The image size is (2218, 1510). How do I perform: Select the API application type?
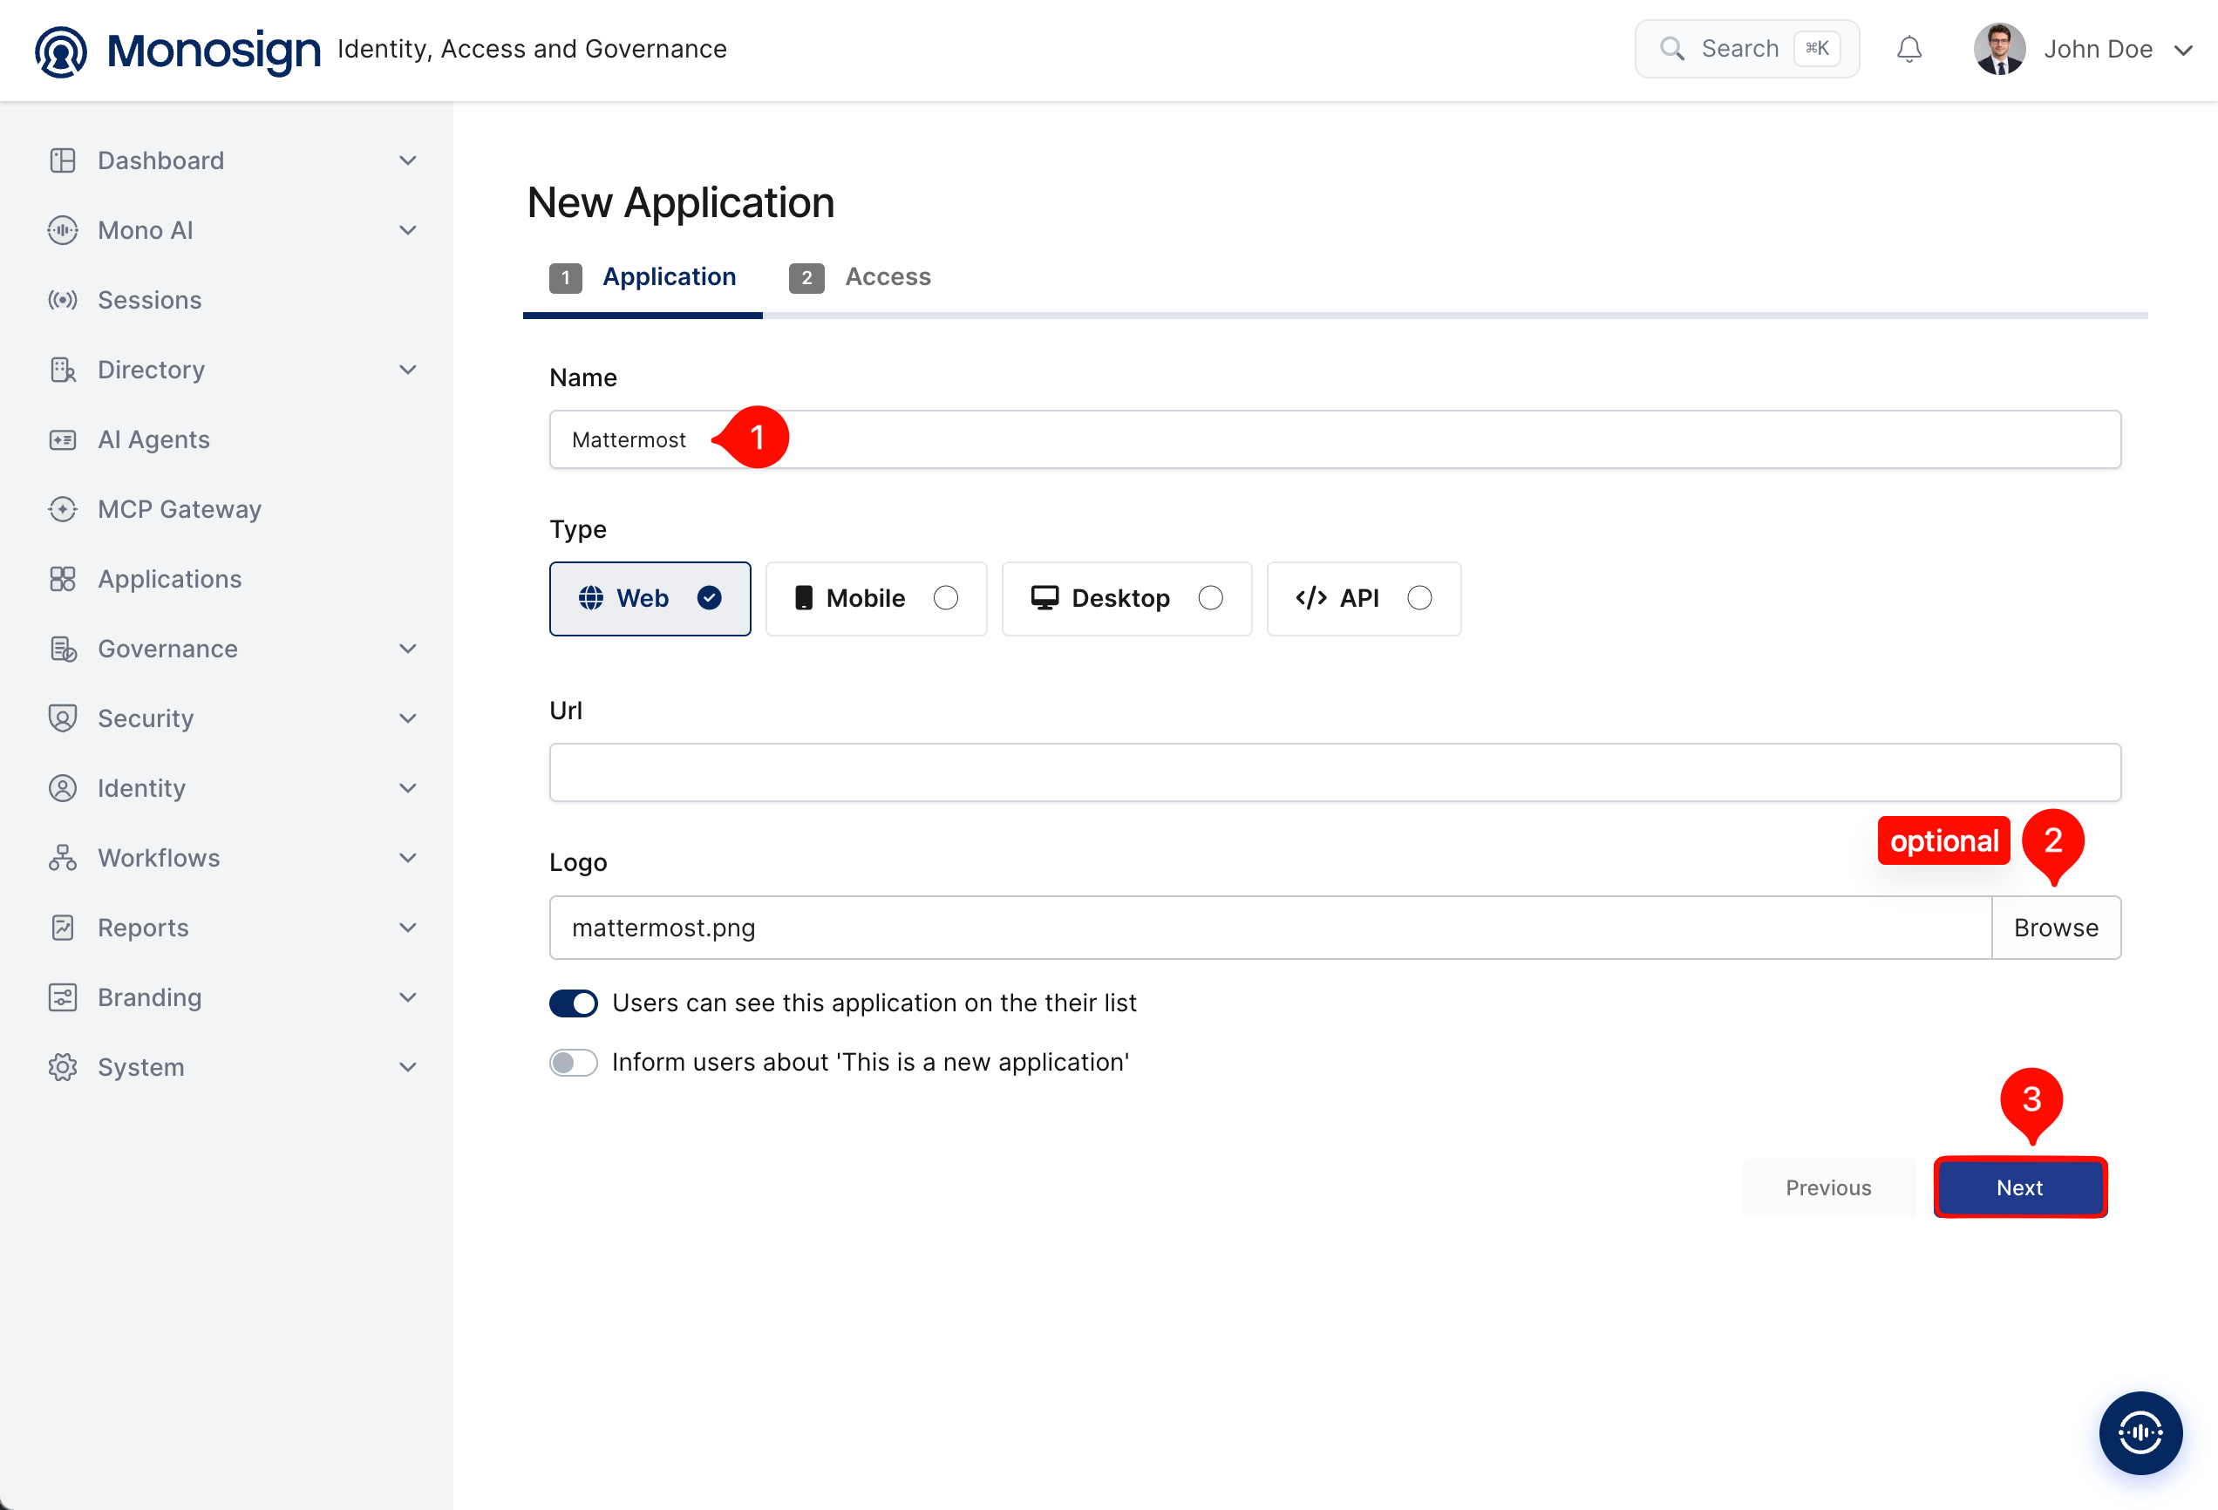coord(1364,598)
